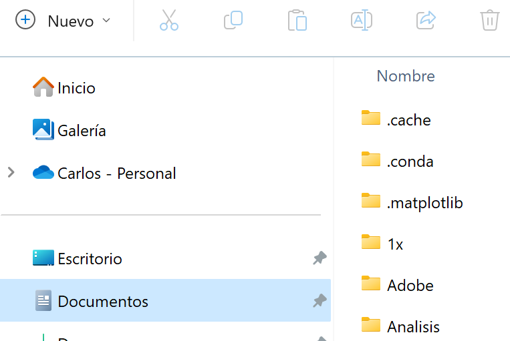Click the Cut scissors icon
Image resolution: width=510 pixels, height=341 pixels.
[x=169, y=20]
